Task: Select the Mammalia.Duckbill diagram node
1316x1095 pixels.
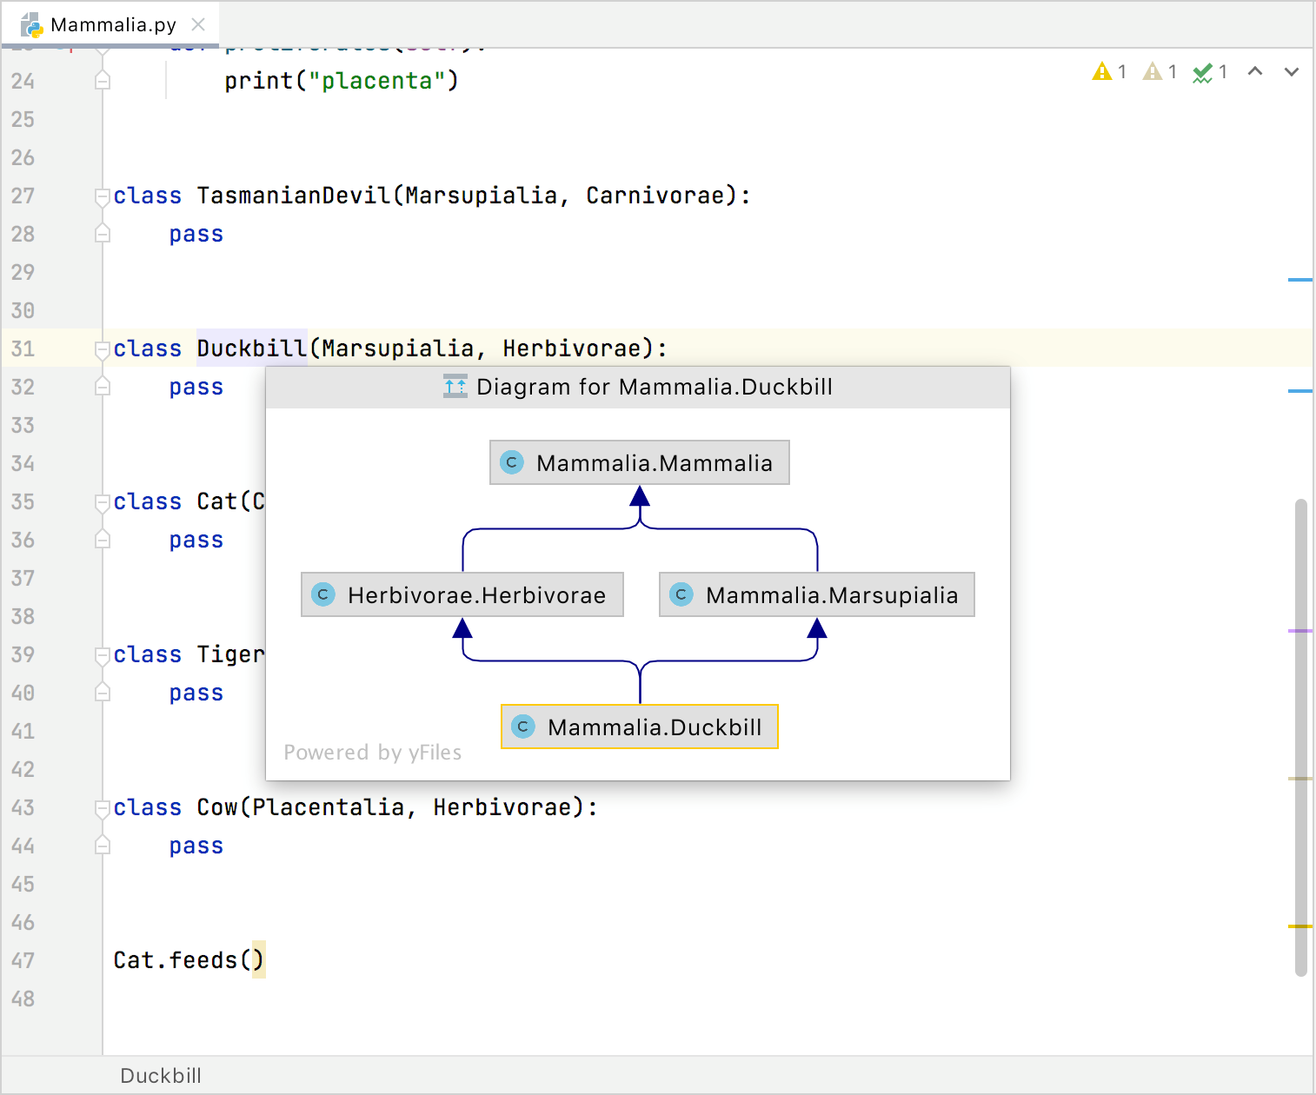Action: [640, 727]
